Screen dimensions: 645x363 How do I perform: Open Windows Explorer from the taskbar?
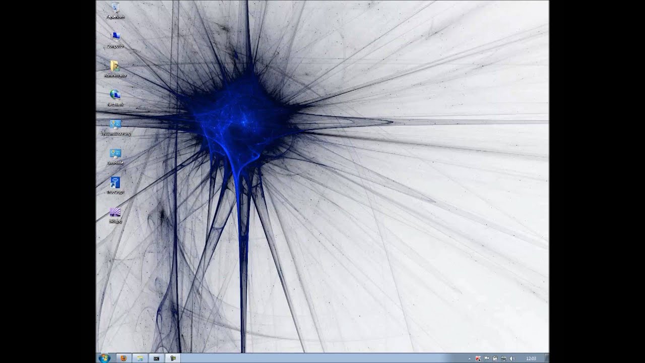point(140,358)
